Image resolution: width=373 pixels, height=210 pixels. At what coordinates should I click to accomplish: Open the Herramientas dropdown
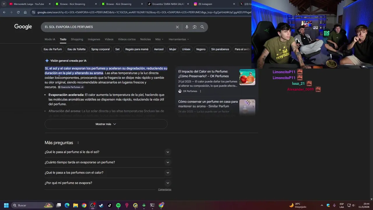click(x=179, y=39)
